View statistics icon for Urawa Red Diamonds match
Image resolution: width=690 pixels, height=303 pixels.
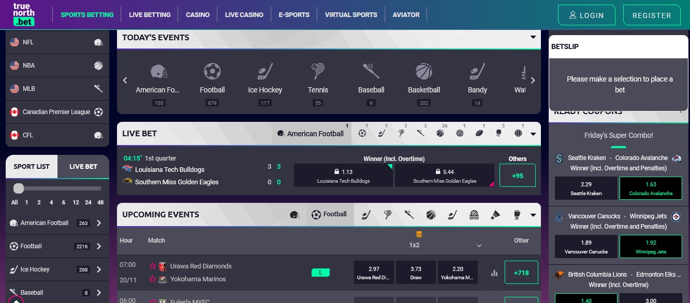494,273
